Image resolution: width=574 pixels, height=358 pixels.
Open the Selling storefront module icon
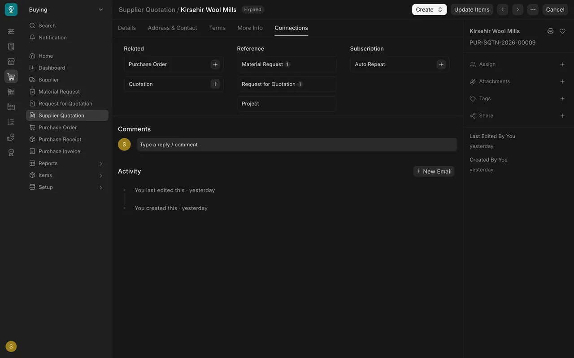(11, 62)
